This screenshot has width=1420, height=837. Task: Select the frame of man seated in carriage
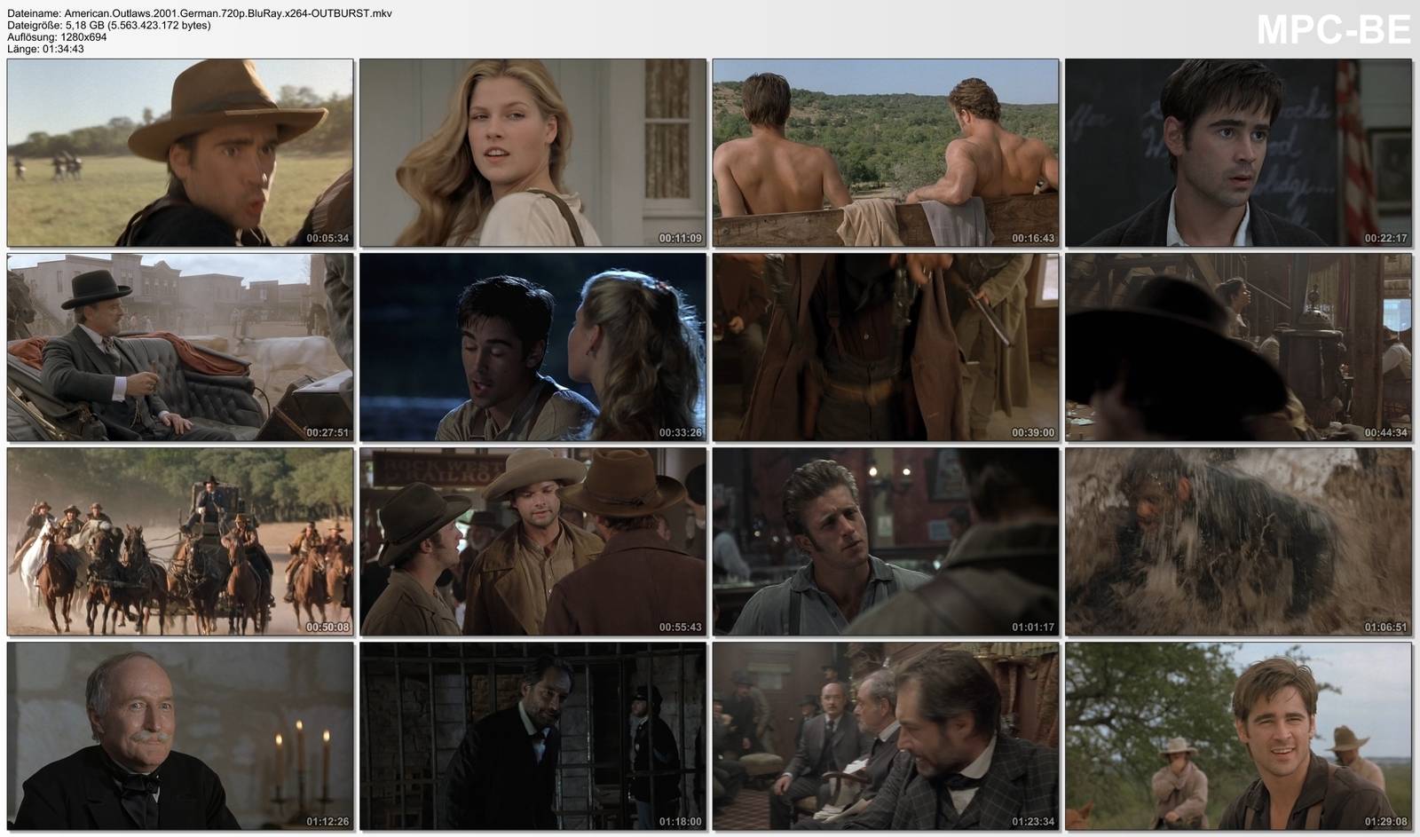pyautogui.click(x=180, y=347)
